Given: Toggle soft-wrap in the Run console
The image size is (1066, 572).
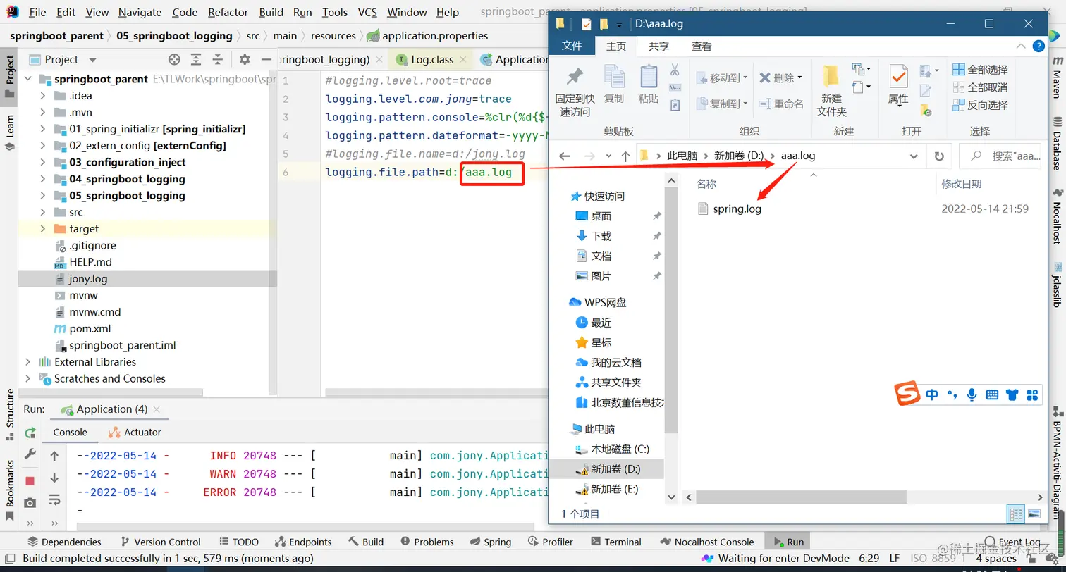Looking at the screenshot, I should pyautogui.click(x=54, y=500).
